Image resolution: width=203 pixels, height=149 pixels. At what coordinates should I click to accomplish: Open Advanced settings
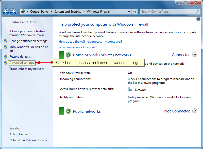click(x=22, y=63)
